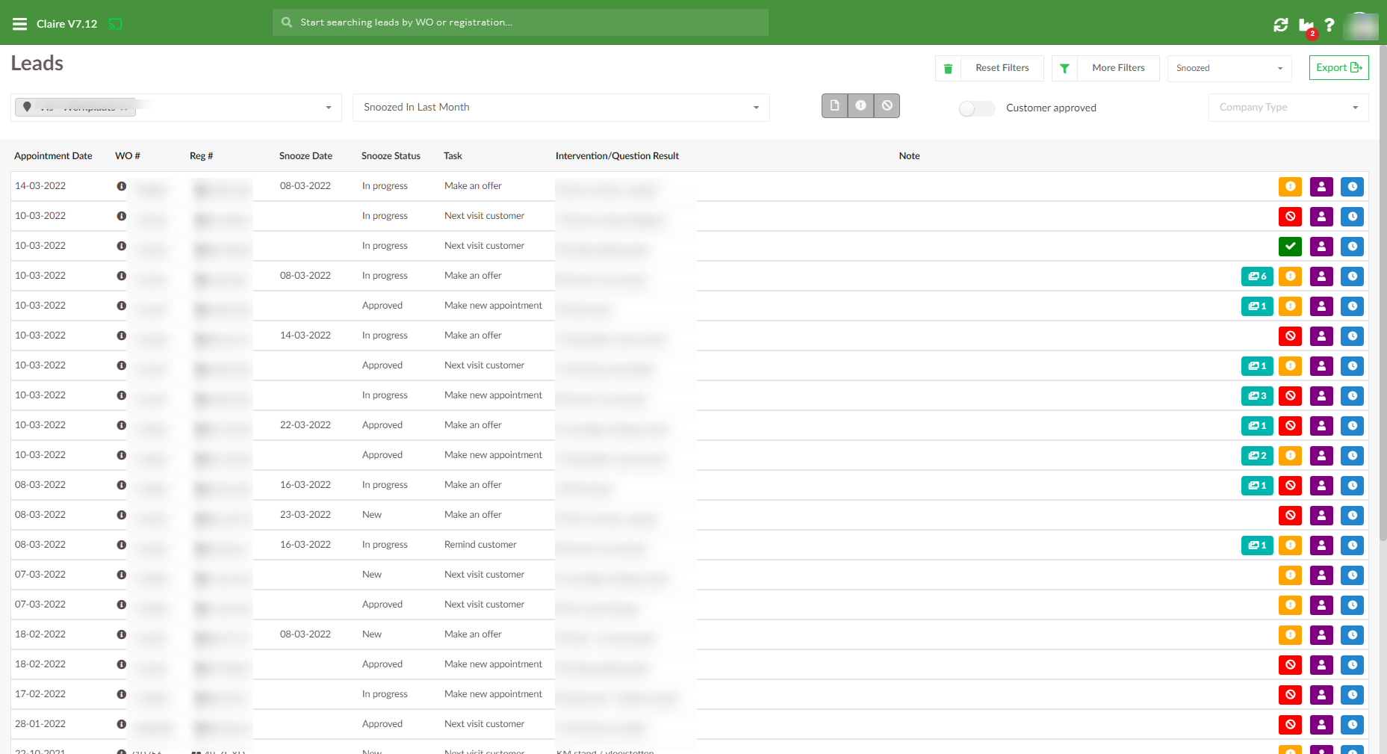This screenshot has width=1387, height=754.
Task: Toggle the Customer approved switch
Action: [x=976, y=108]
